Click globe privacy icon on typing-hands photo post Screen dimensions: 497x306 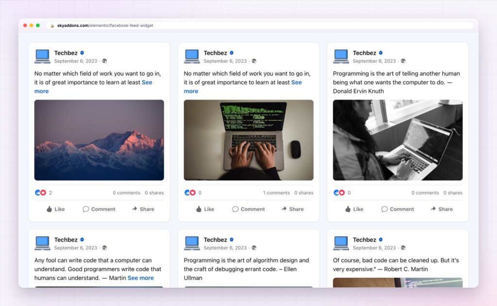click(254, 61)
